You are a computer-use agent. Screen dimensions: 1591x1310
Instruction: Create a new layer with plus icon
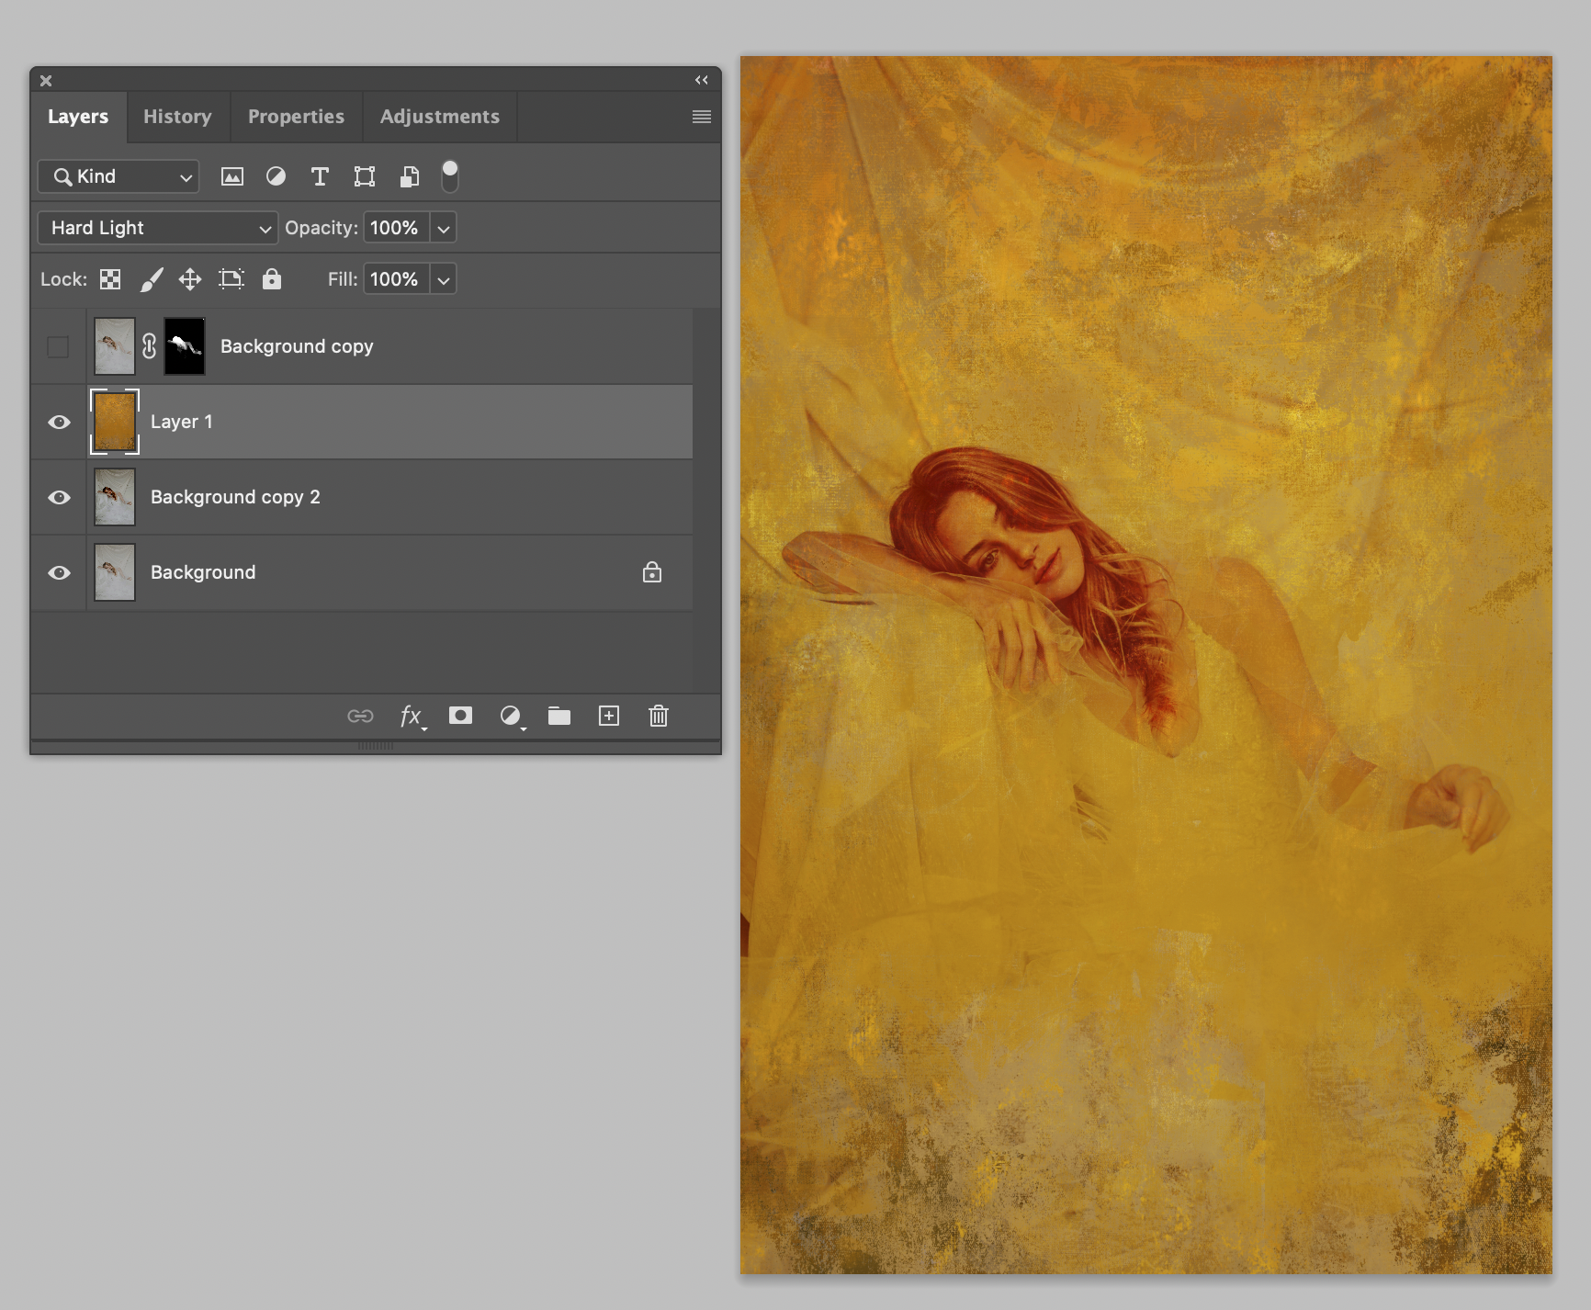(x=609, y=716)
